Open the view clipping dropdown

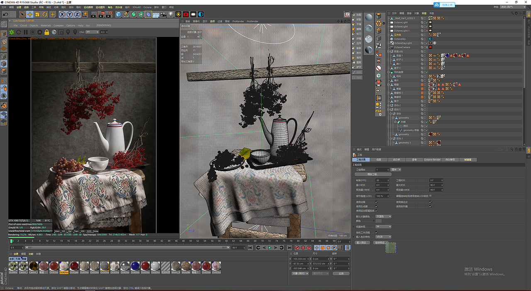(383, 227)
